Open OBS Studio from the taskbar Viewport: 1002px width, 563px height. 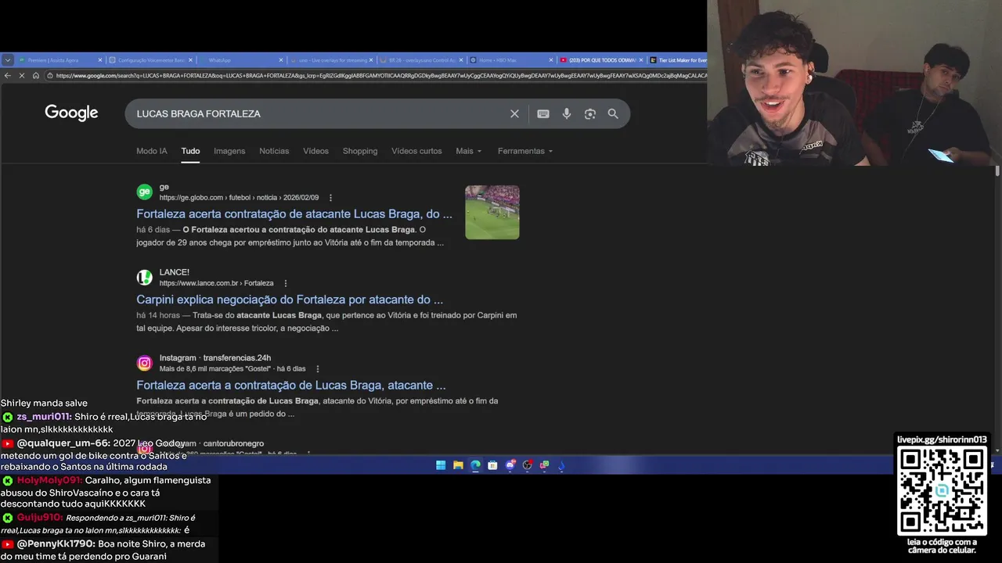(527, 465)
